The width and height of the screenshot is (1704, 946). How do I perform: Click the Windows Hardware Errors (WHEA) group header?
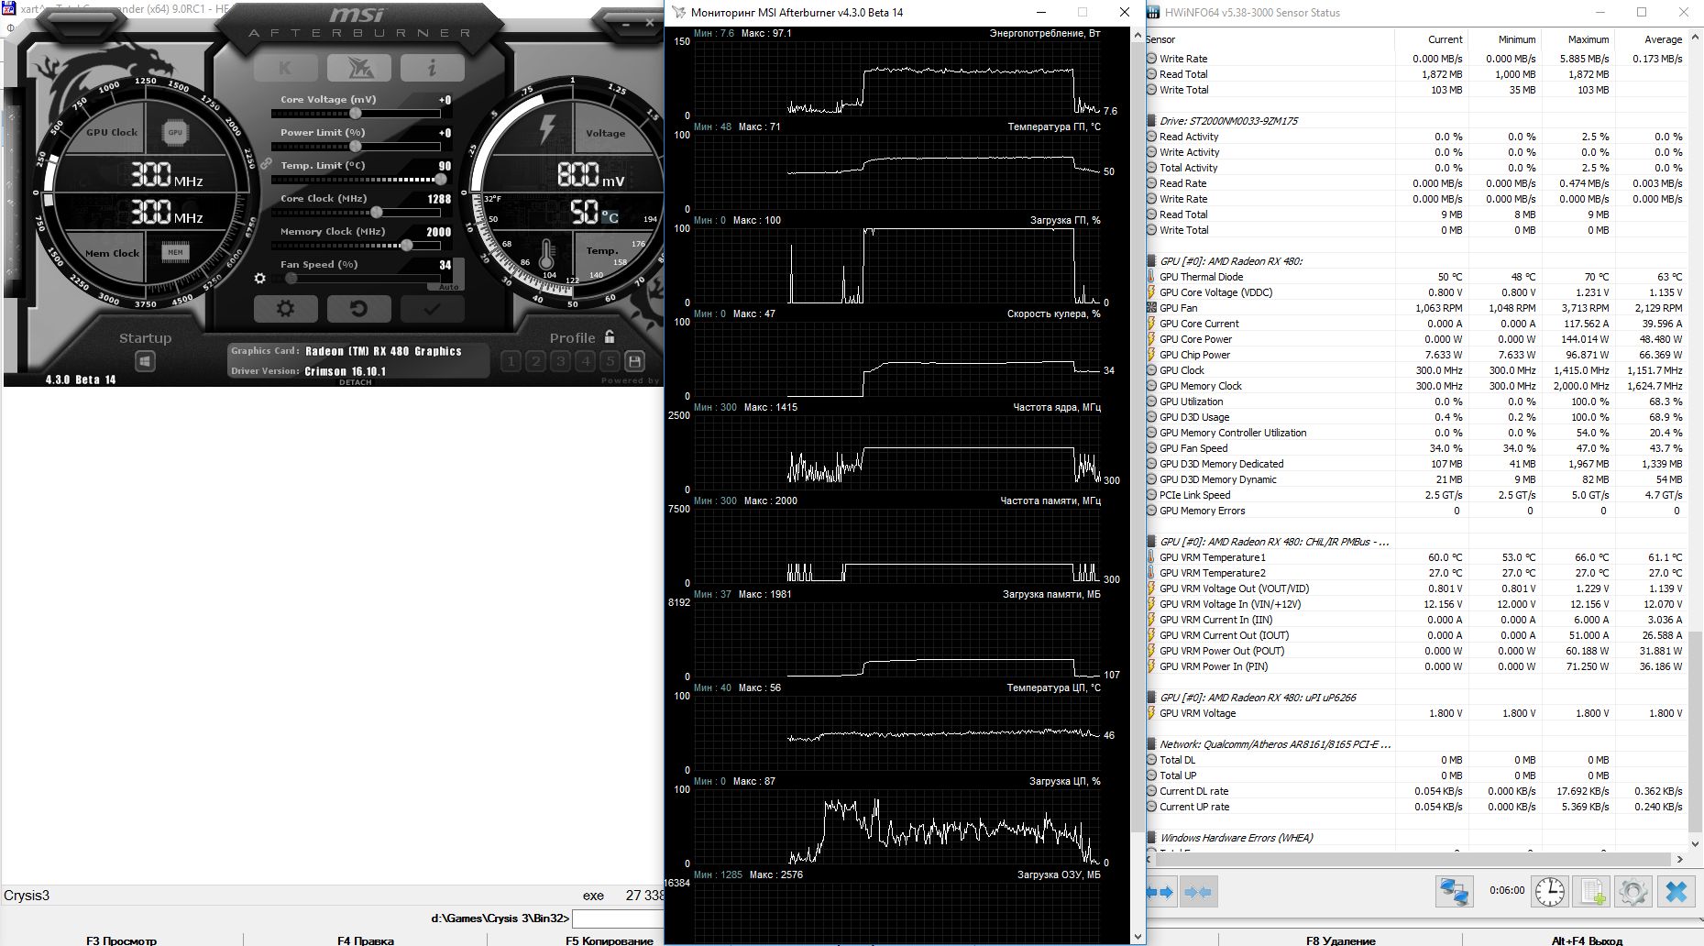[x=1236, y=838]
